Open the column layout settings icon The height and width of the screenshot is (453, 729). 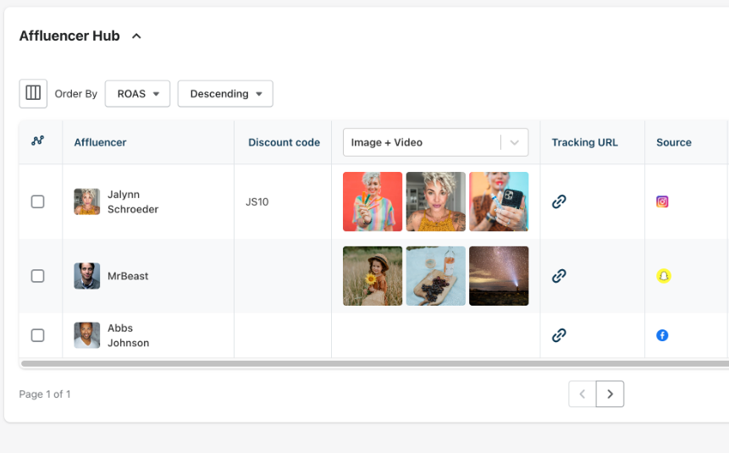coord(33,93)
